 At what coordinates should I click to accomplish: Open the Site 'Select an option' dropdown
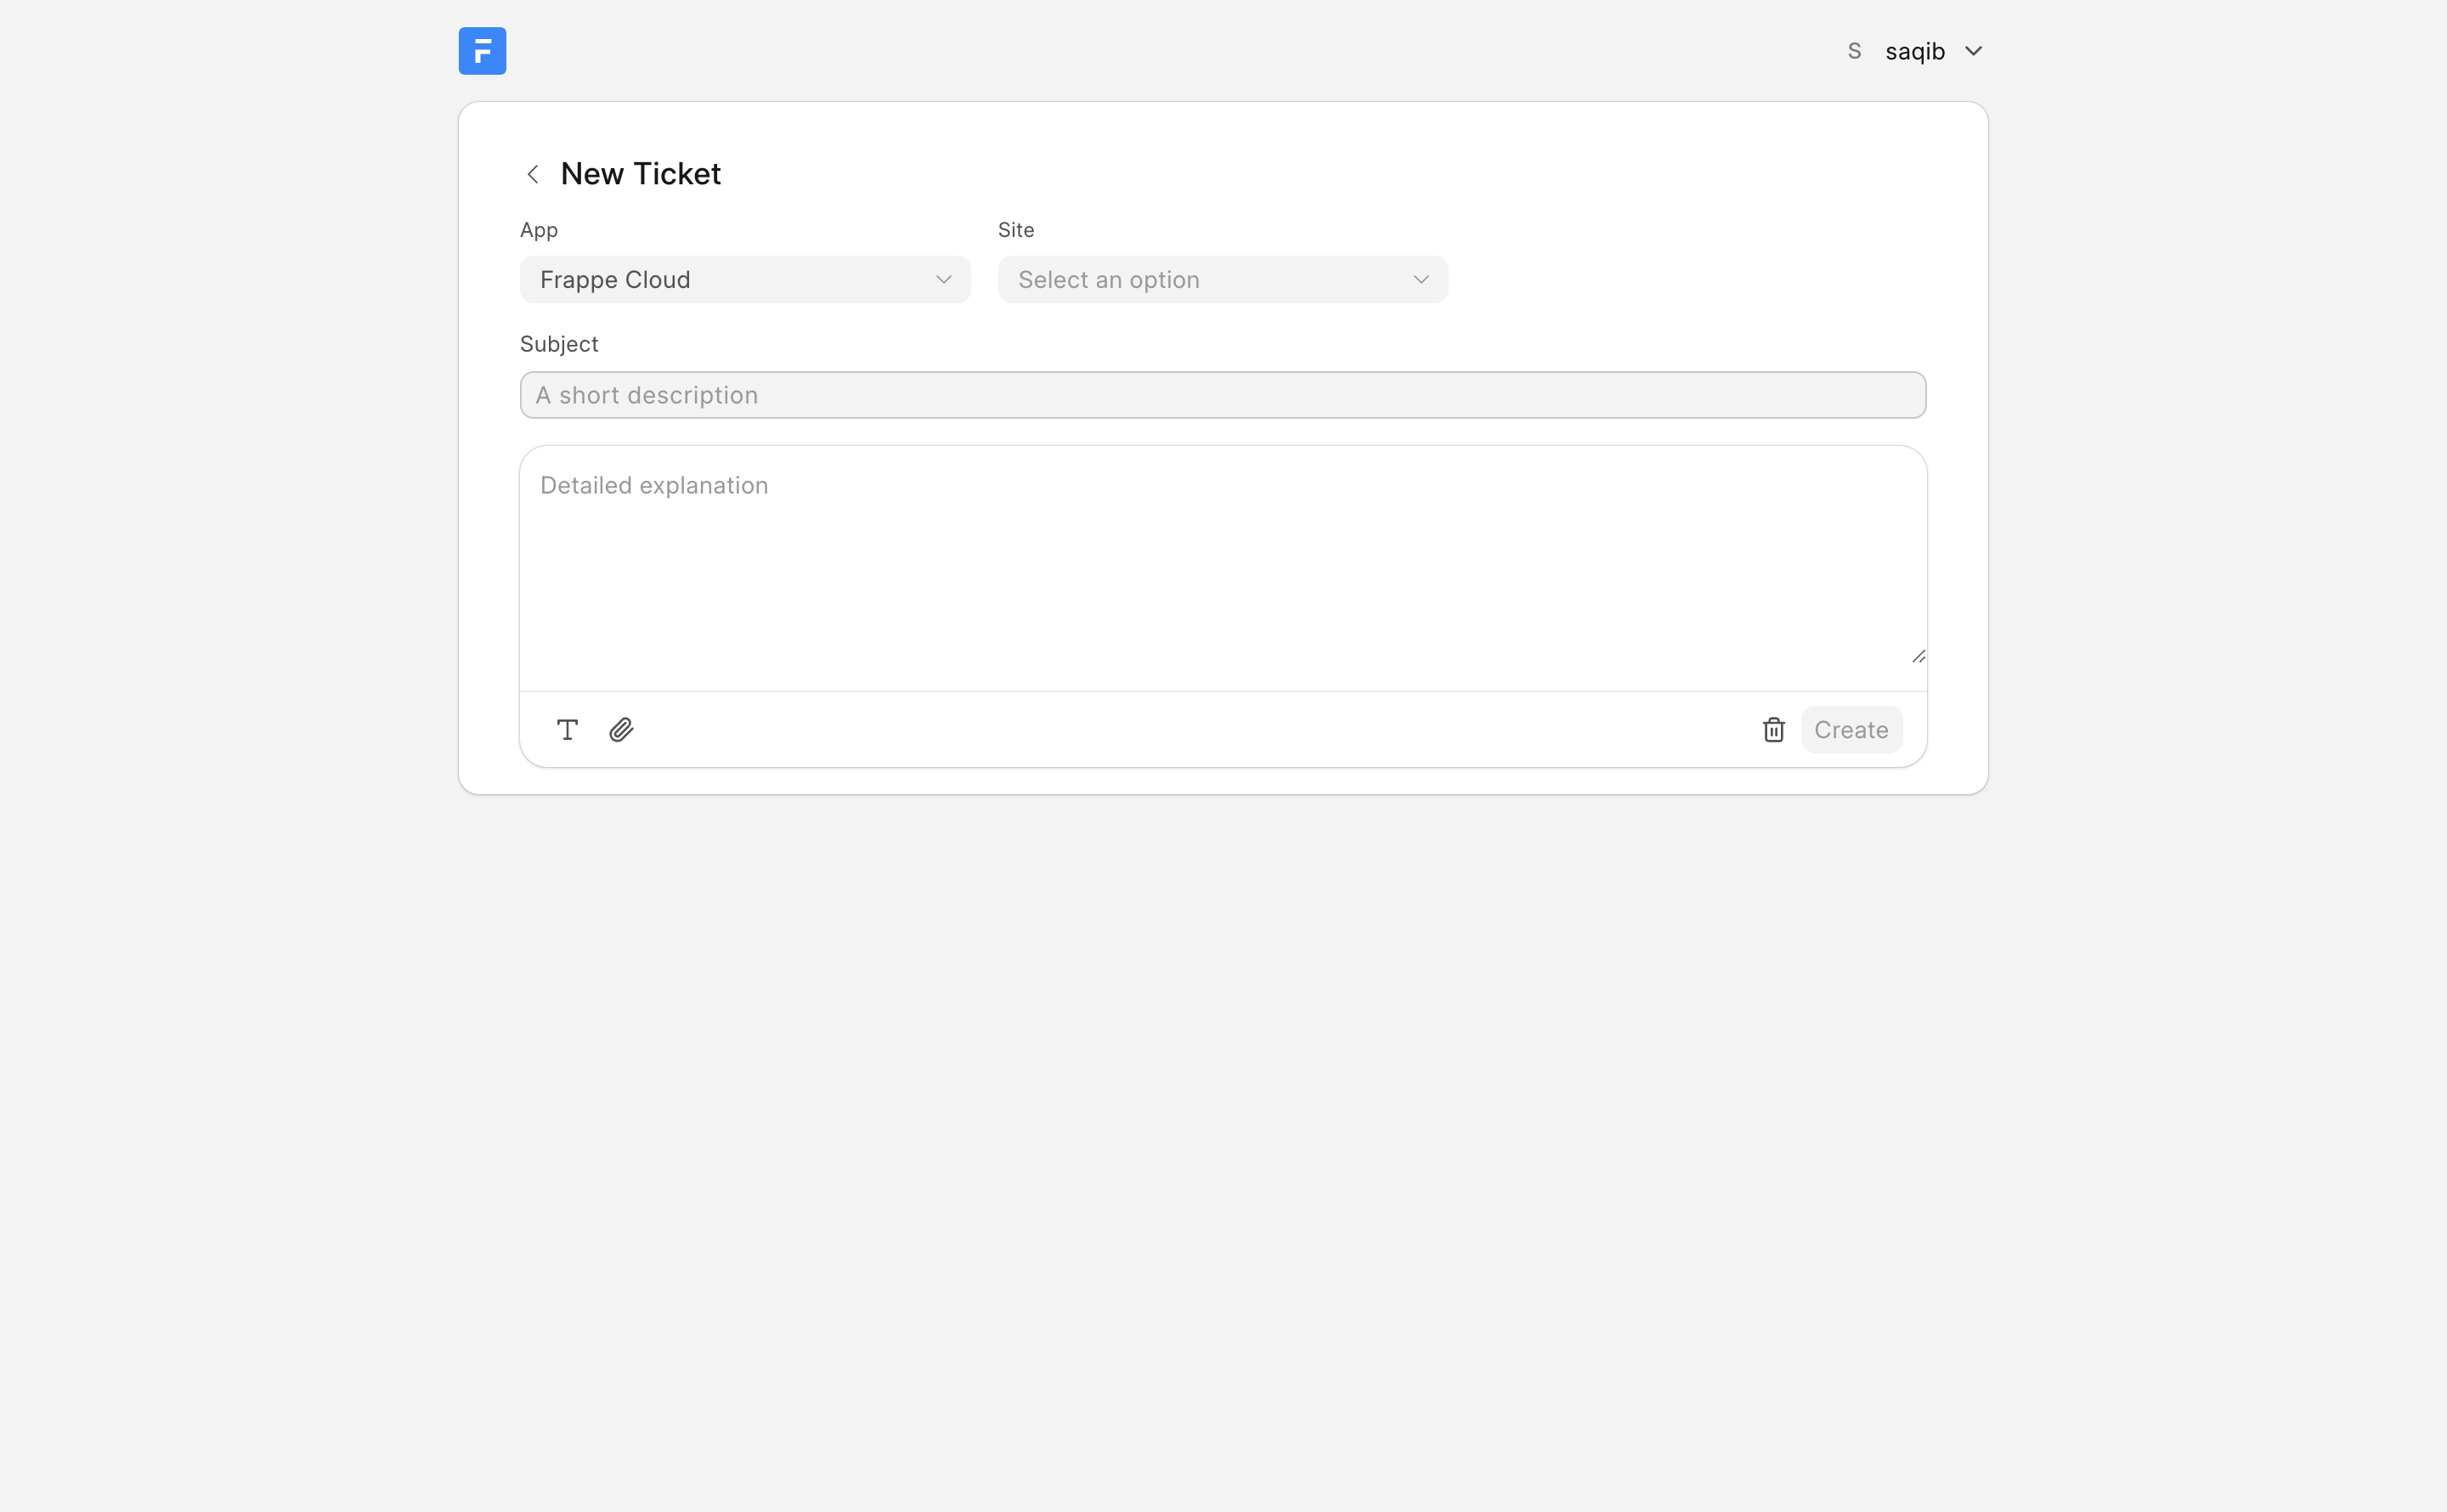[x=1222, y=280]
